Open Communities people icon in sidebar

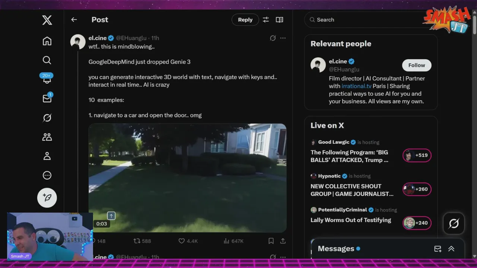point(47,137)
